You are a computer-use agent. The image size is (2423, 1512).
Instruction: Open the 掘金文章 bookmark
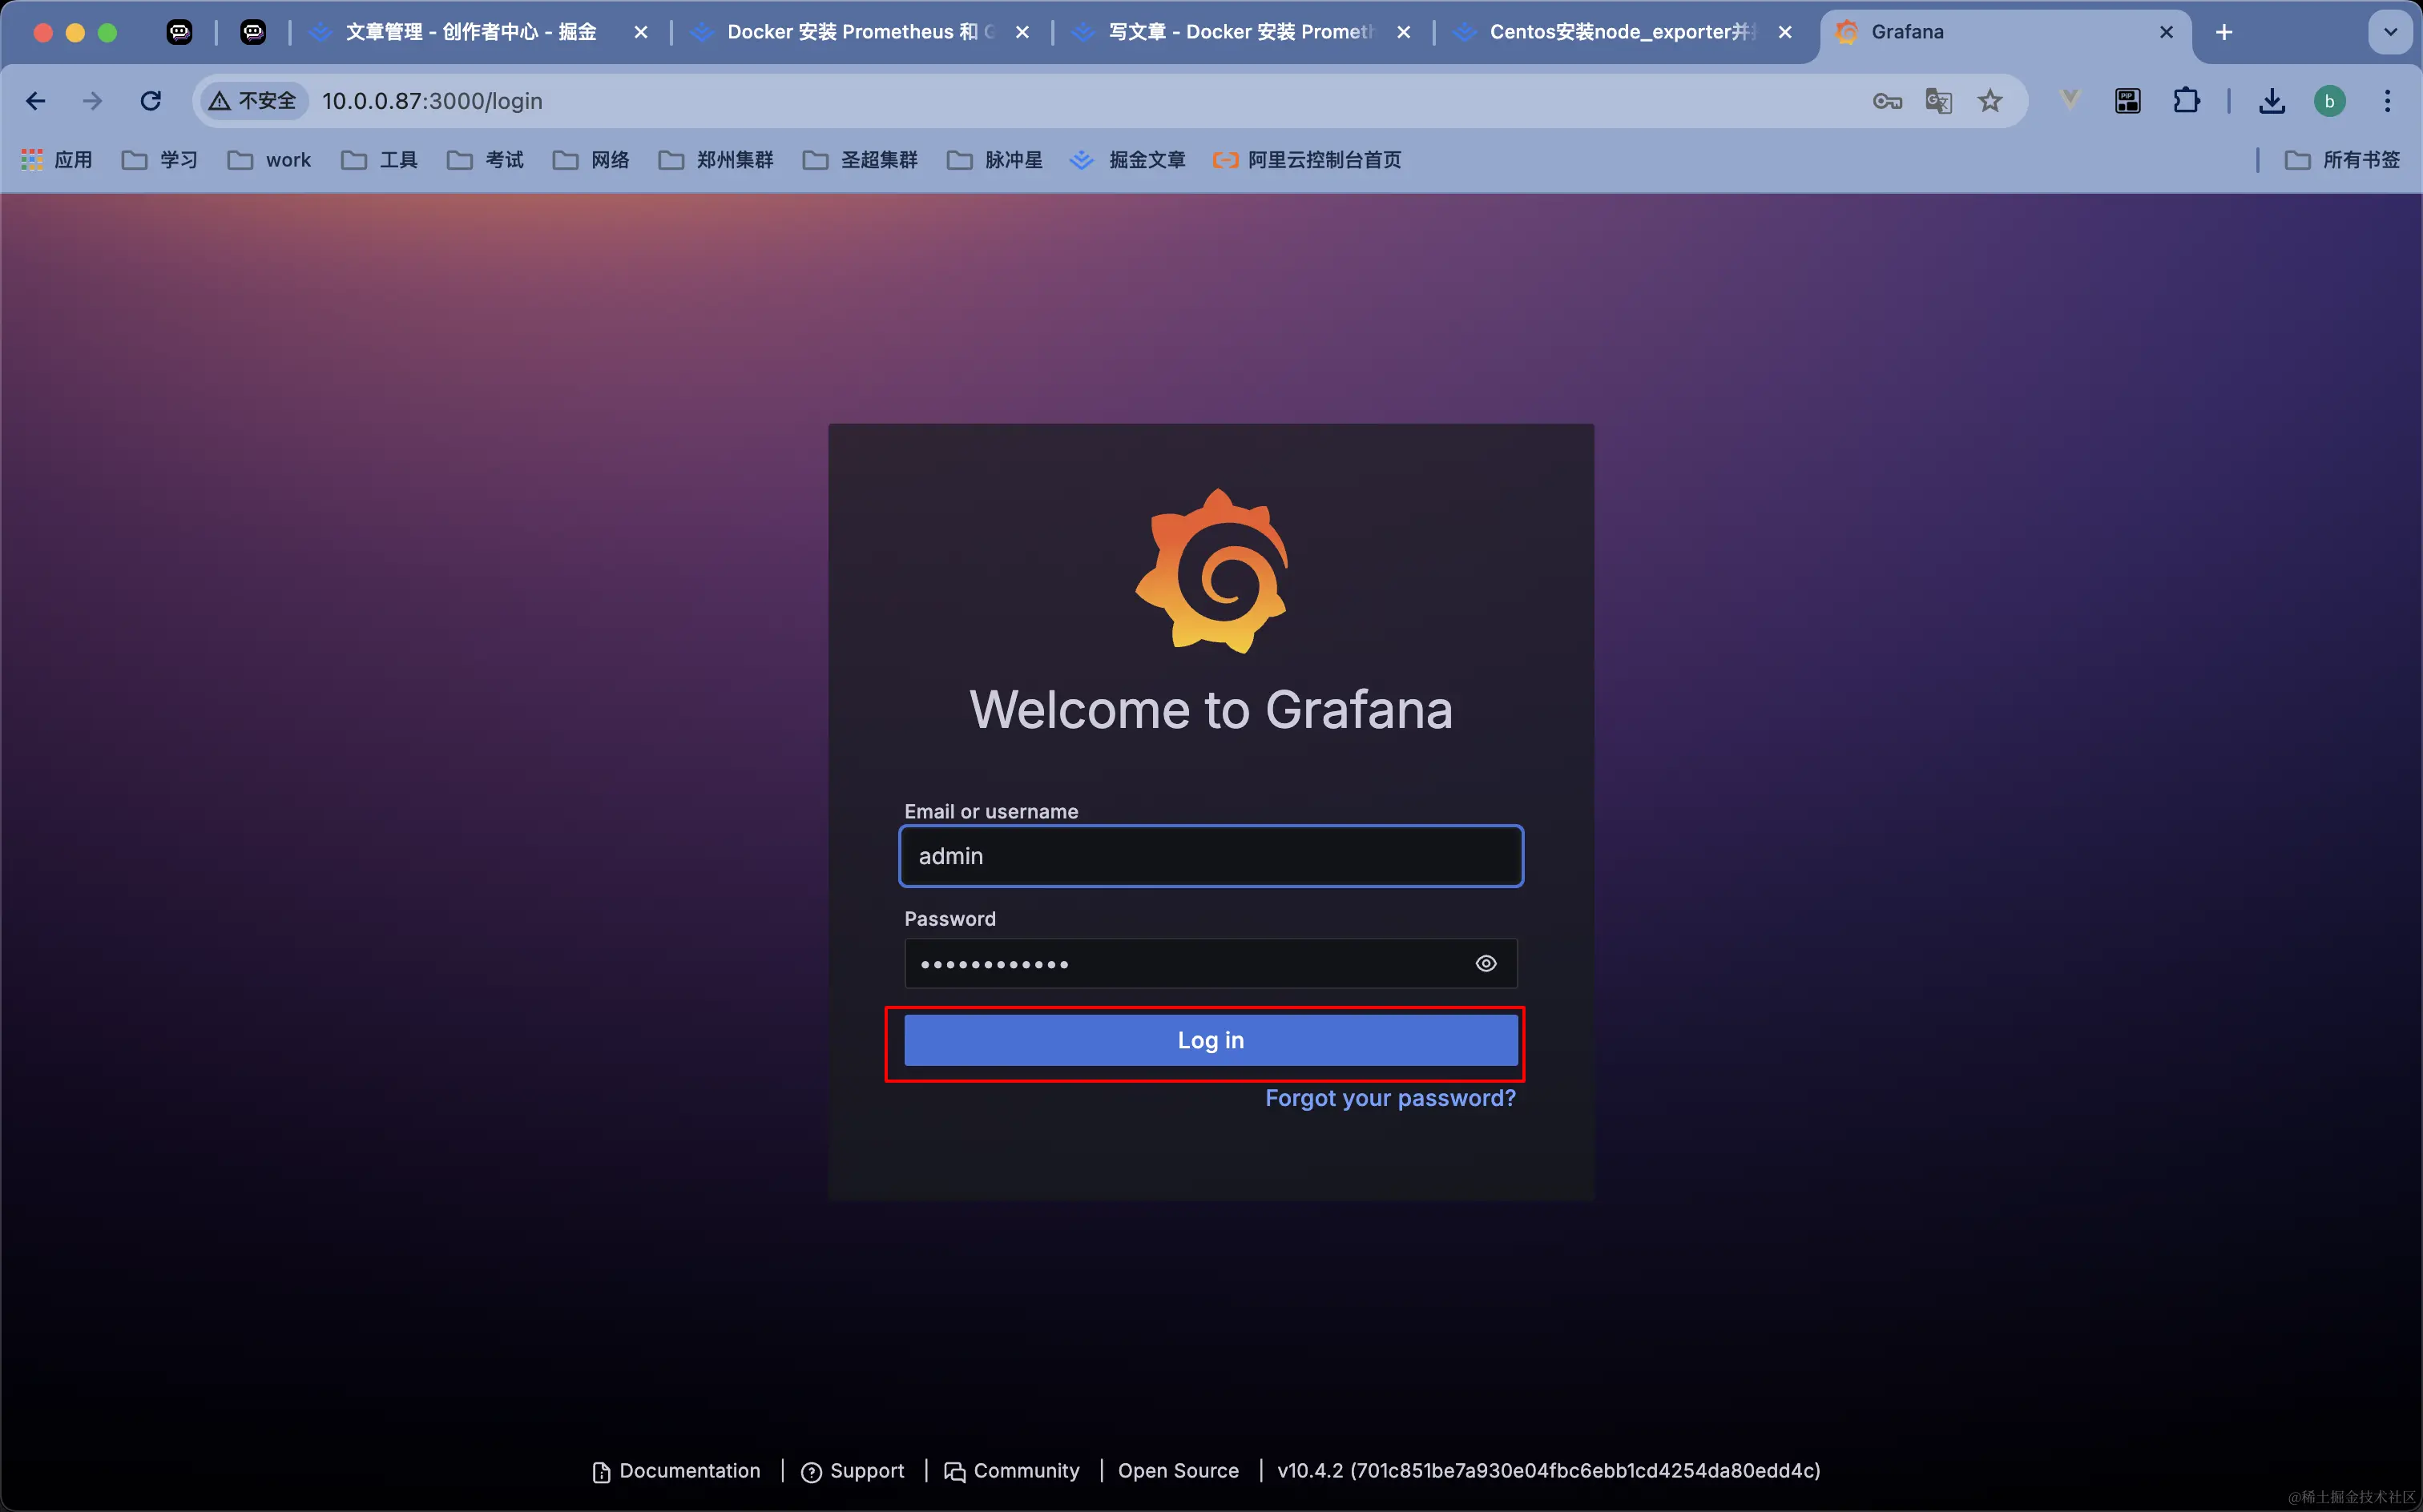[x=1127, y=160]
